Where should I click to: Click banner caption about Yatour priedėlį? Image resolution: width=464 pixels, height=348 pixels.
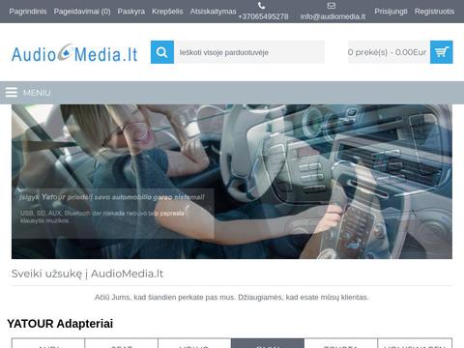pos(112,197)
